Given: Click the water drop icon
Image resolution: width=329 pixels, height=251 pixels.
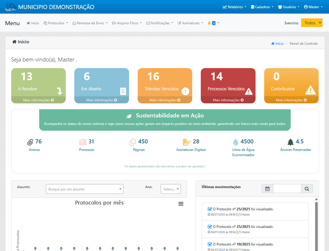Looking at the screenshot, I should (x=236, y=142).
